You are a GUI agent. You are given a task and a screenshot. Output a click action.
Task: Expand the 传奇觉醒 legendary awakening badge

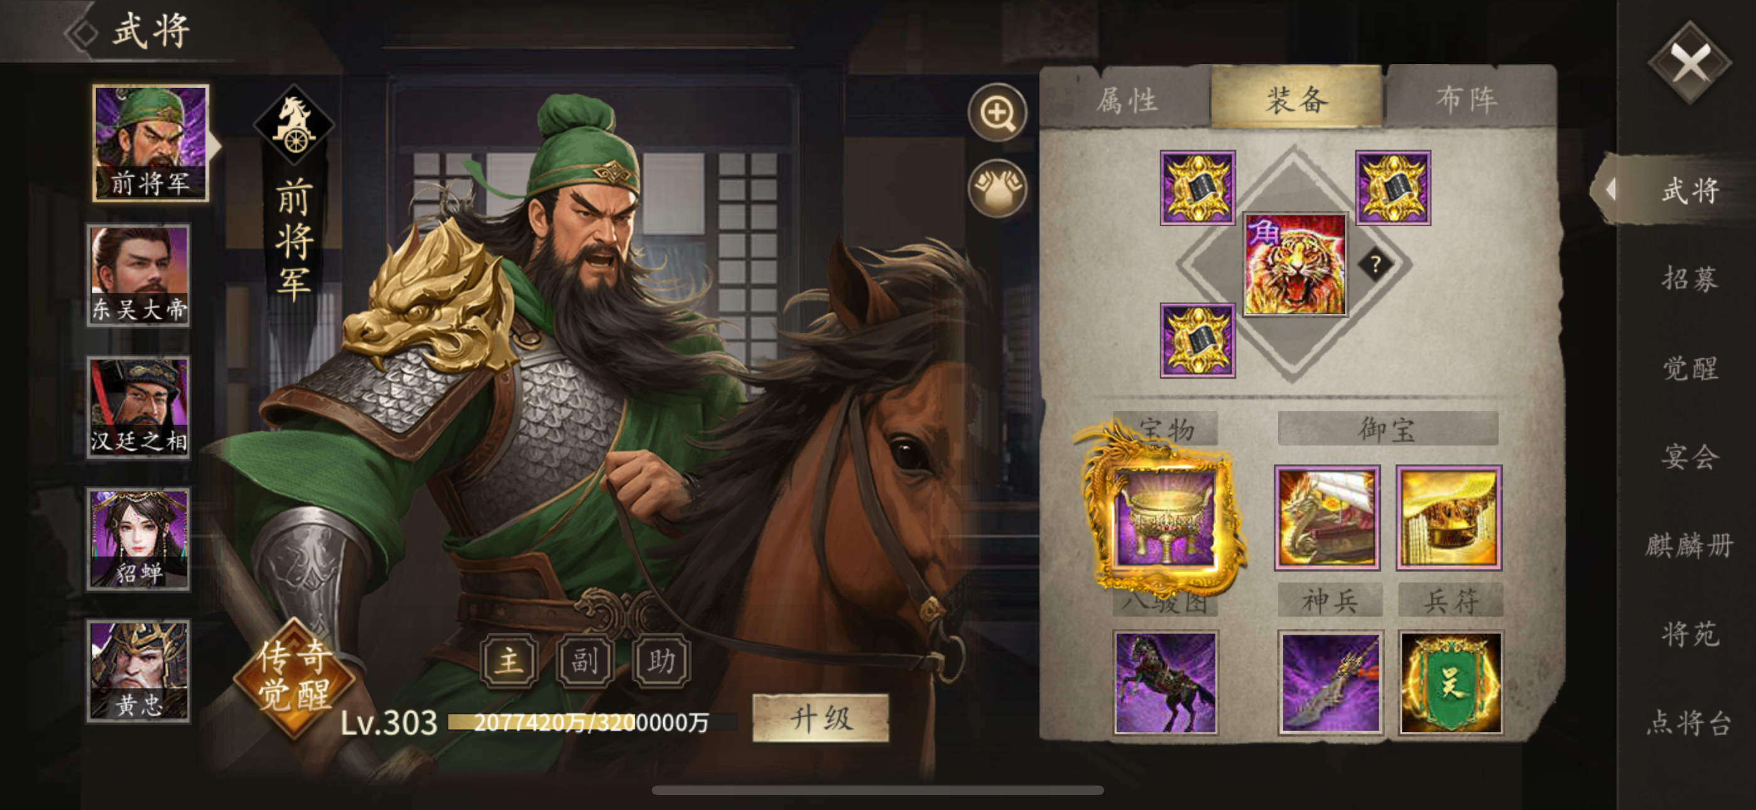tap(295, 677)
